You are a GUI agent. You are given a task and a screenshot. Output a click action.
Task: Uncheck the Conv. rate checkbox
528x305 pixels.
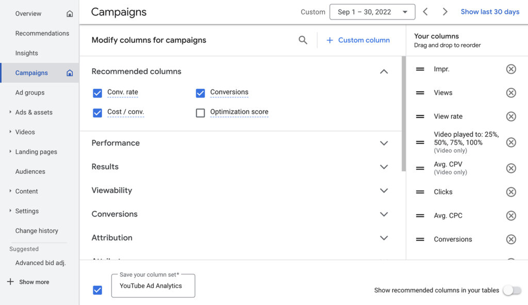click(x=97, y=93)
